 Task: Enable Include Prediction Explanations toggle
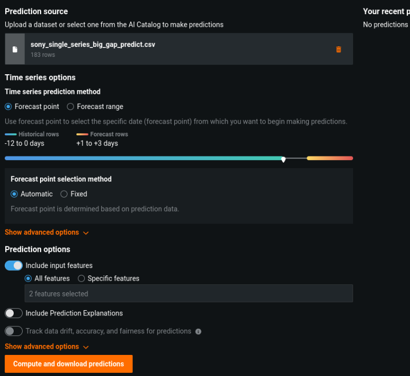point(14,313)
